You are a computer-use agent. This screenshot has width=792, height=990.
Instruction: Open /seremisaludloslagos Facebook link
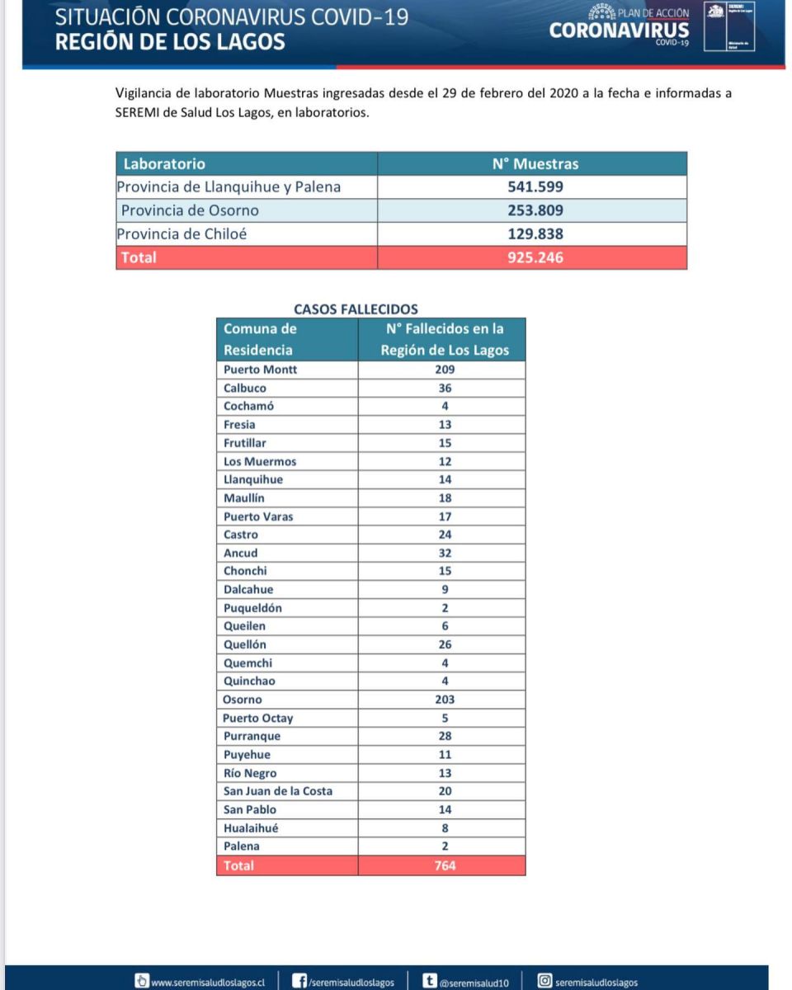tap(351, 982)
